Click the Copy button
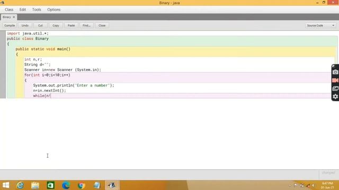 (56, 25)
